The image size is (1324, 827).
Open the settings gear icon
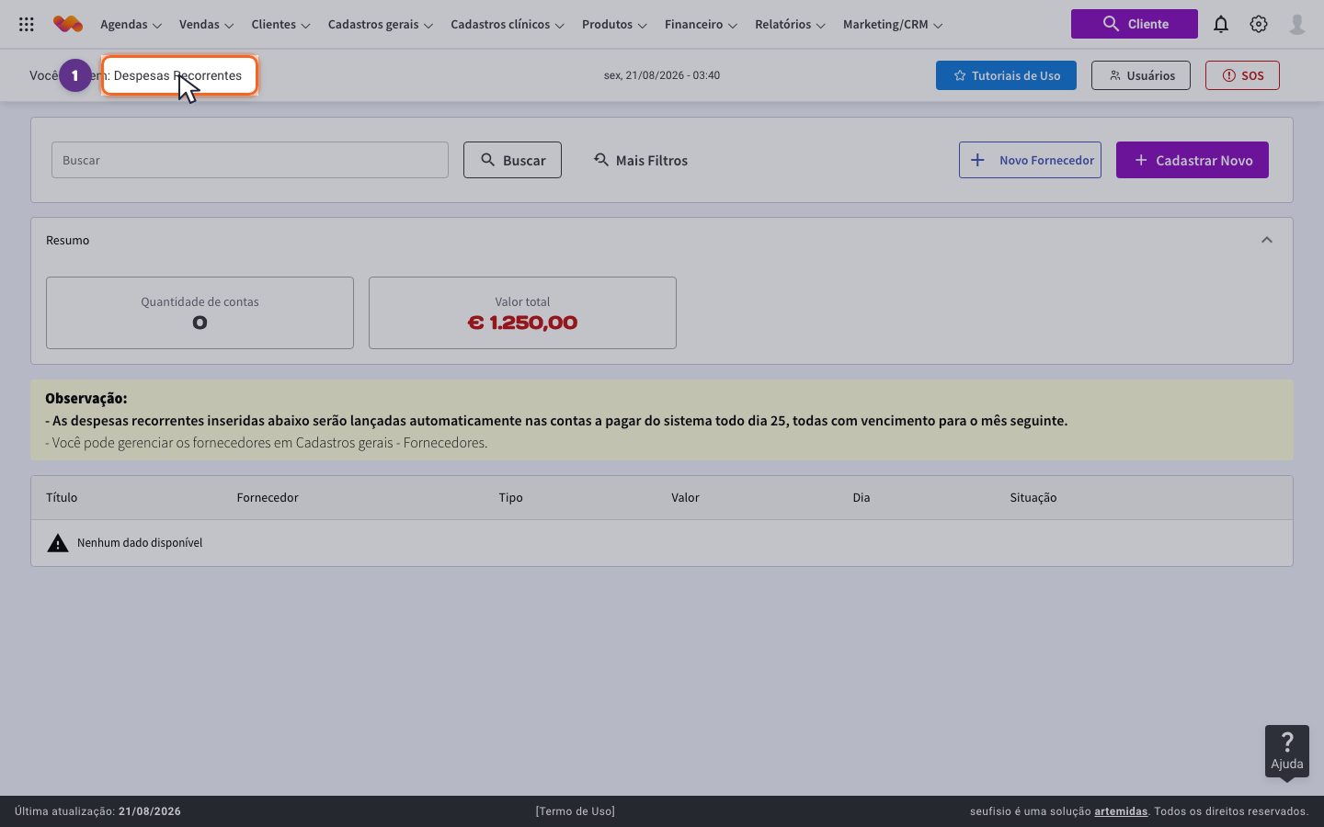(1259, 24)
